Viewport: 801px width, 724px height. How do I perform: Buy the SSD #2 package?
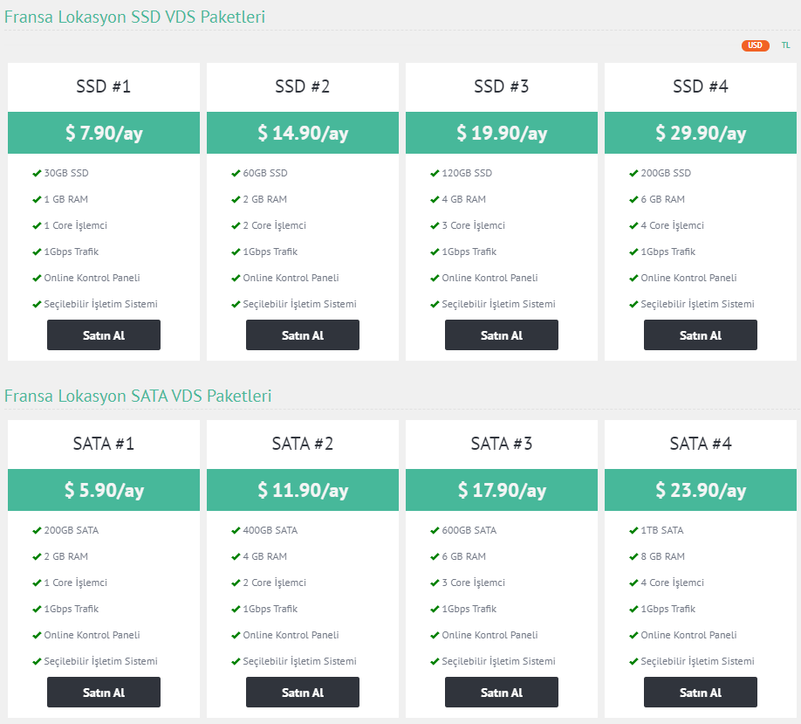[303, 334]
